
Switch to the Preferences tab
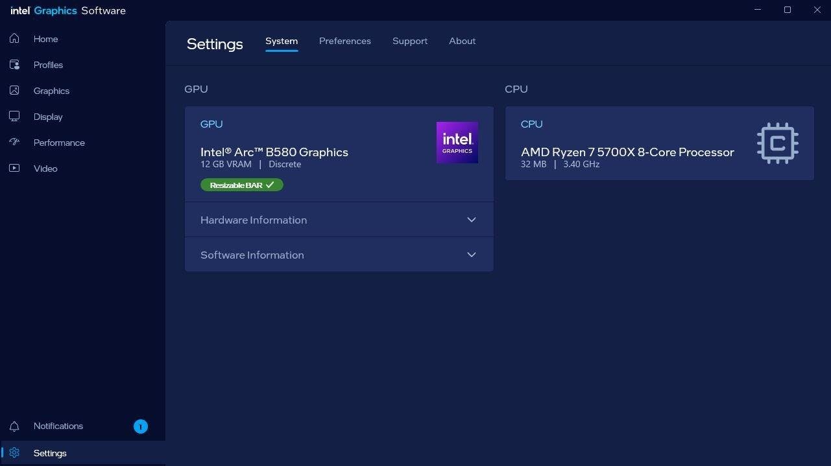tap(344, 41)
